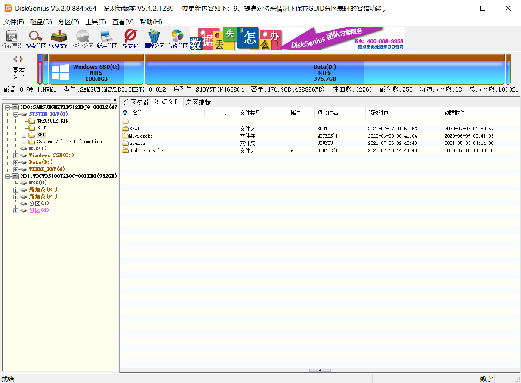Close the left tree panel with x

click(x=115, y=100)
